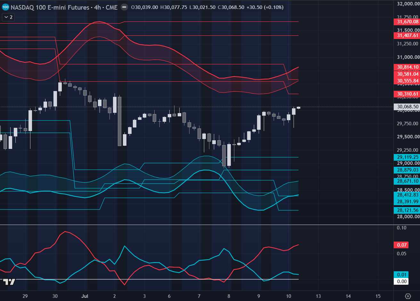Expand the collapsed indicators legend showing 2
420x301 pixels.
click(8, 17)
